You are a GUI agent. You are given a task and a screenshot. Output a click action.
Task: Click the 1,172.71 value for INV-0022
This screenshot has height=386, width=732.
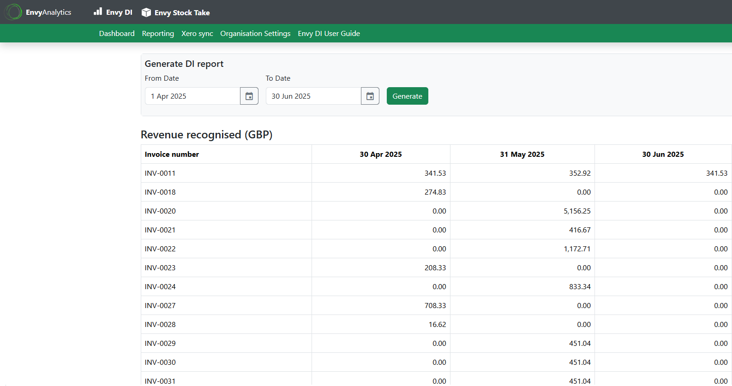point(577,249)
